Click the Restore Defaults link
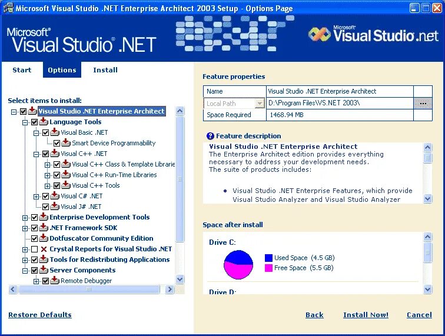Viewport: 445px width, 336px height. tap(40, 315)
